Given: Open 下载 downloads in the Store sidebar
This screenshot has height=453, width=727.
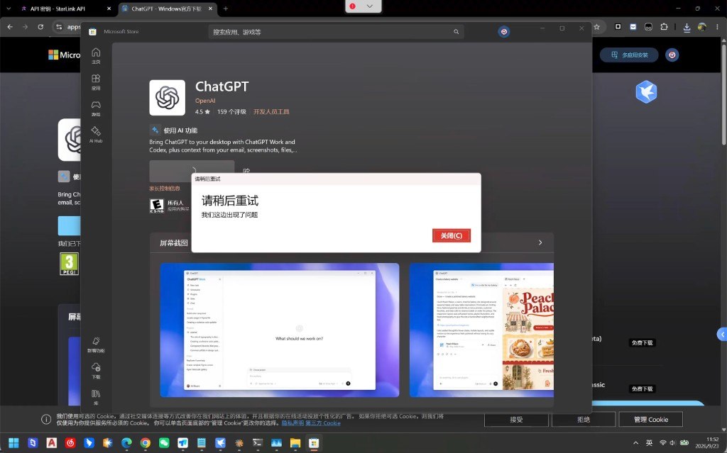Looking at the screenshot, I should (x=96, y=371).
